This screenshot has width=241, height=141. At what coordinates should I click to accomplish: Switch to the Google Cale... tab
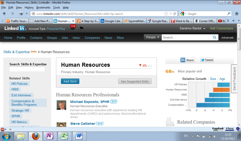click(x=111, y=21)
